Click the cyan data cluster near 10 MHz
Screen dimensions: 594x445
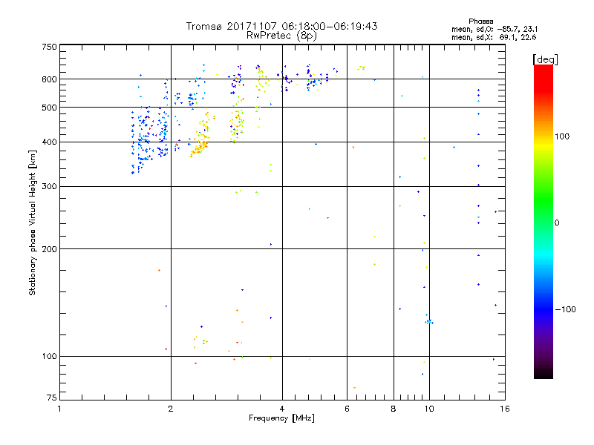(x=428, y=321)
